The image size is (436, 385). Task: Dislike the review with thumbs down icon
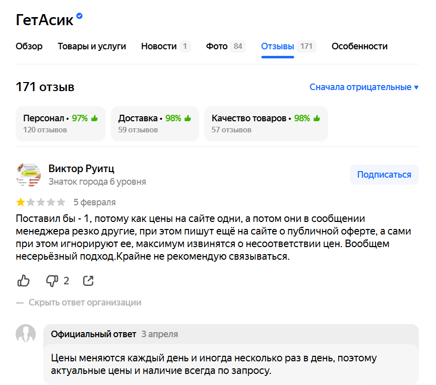[52, 281]
